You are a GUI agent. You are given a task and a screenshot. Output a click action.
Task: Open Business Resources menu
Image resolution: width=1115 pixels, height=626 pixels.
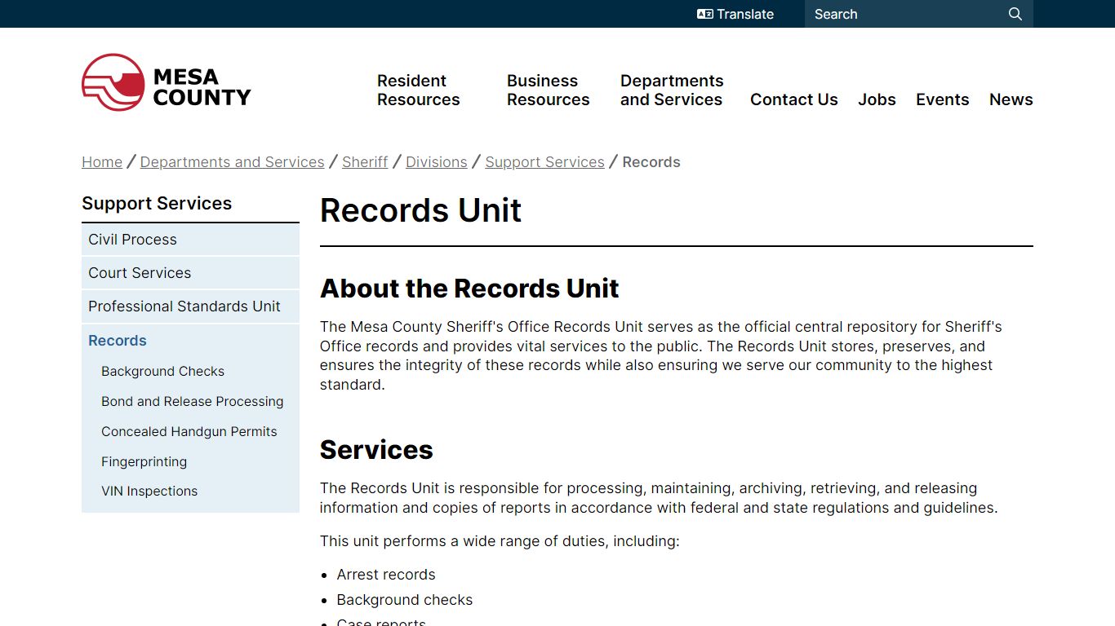tap(549, 90)
